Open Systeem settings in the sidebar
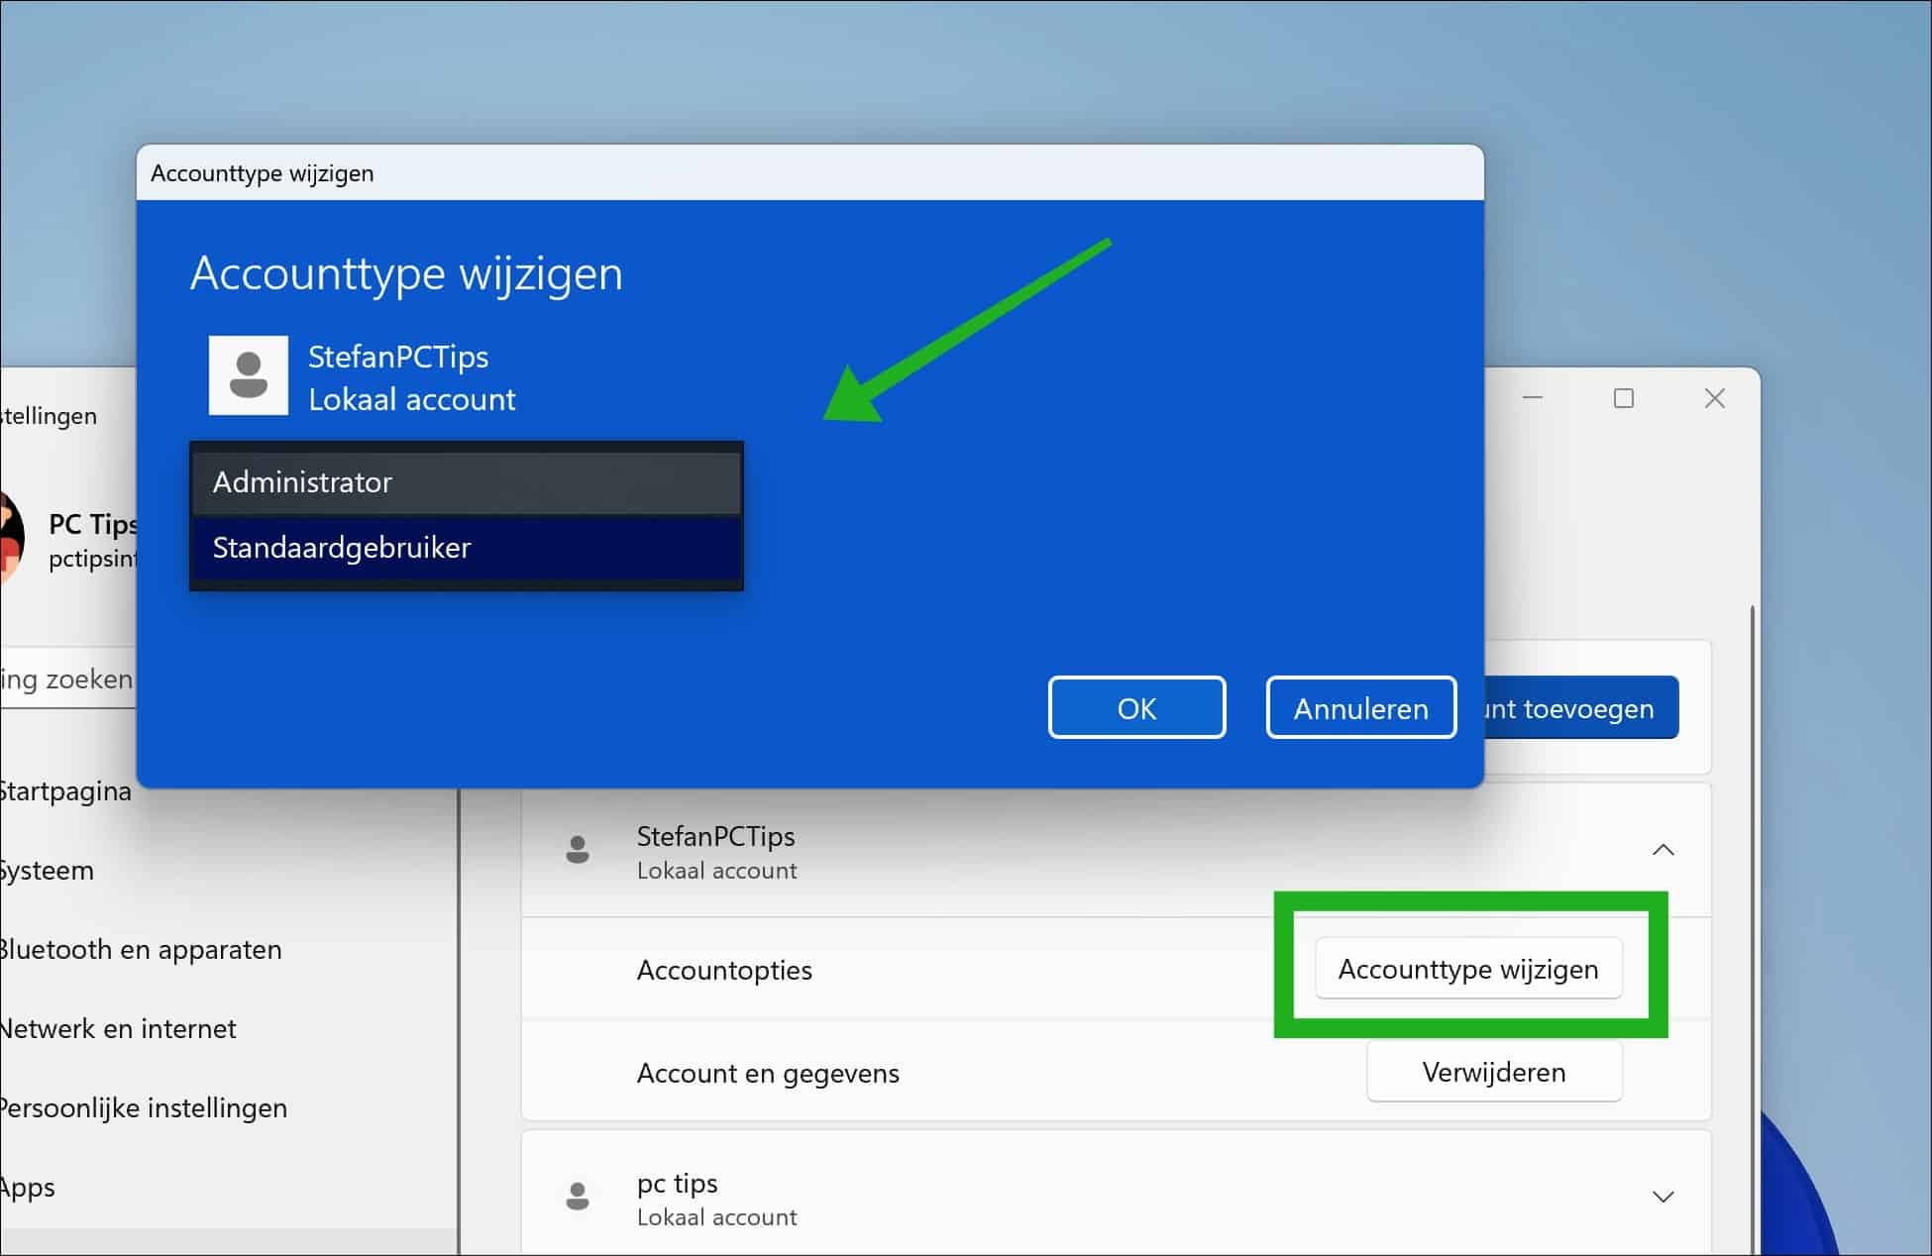The height and width of the screenshot is (1256, 1932). (x=47, y=870)
